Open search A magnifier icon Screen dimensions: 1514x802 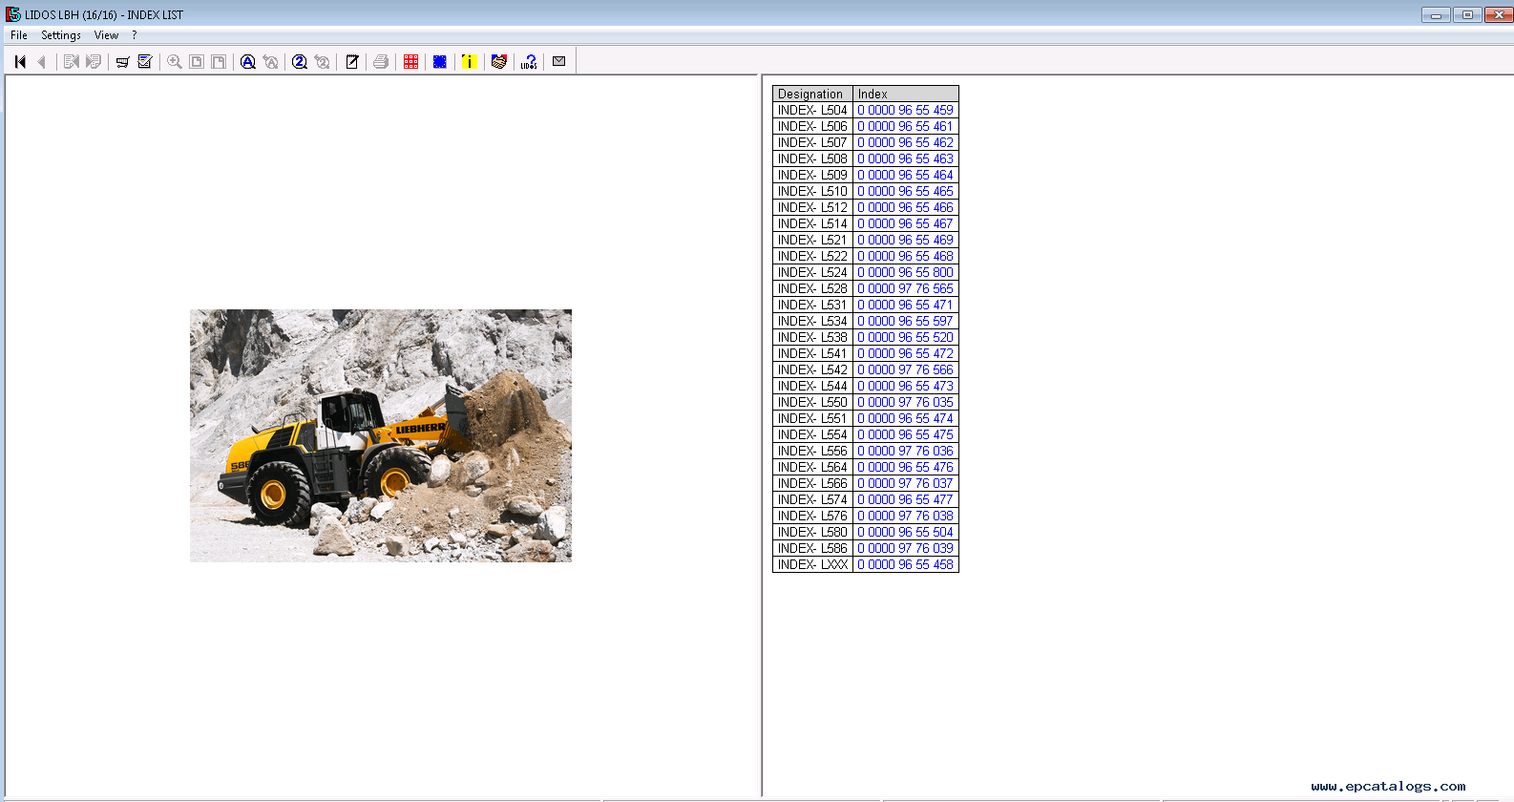(x=248, y=61)
